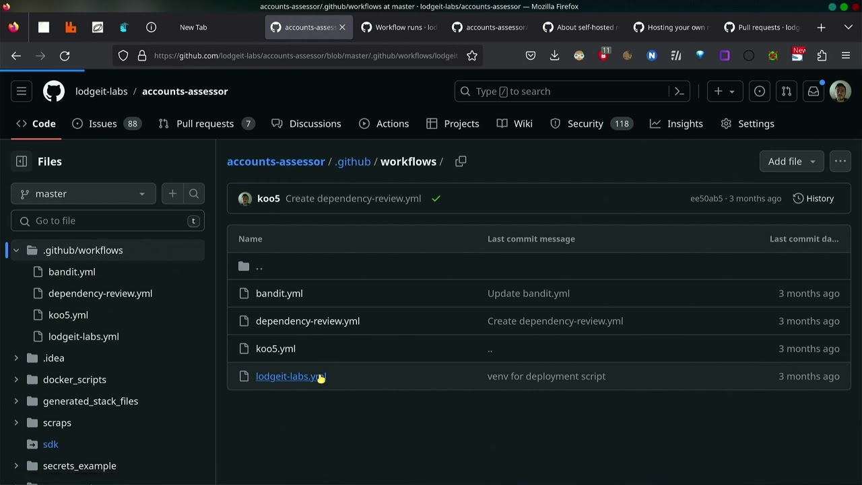Switch to About self-hosted browser tab
Viewport: 862px width, 485px height.
[581, 28]
